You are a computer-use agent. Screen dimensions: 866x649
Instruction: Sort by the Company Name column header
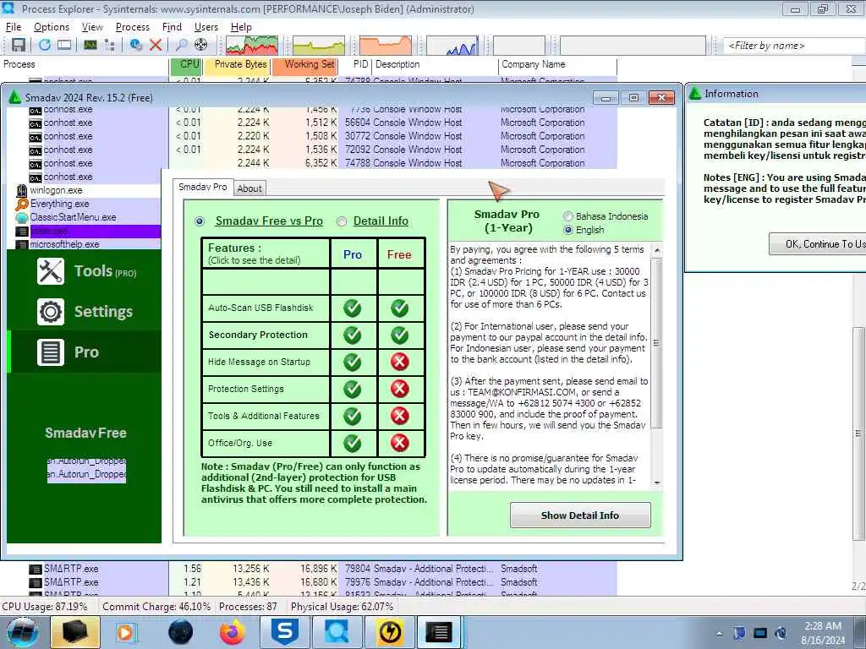click(557, 64)
